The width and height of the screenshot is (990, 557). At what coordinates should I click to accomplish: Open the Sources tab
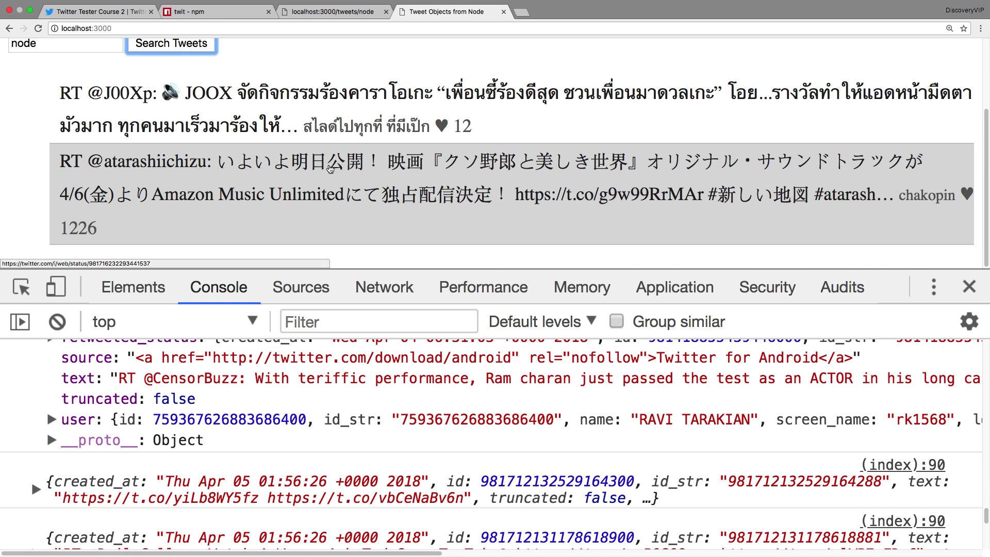coord(301,287)
